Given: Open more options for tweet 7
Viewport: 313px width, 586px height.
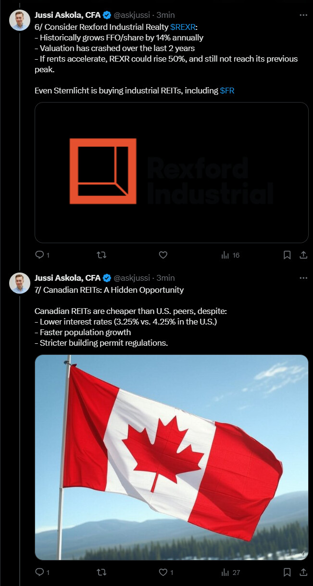Looking at the screenshot, I should (x=303, y=278).
